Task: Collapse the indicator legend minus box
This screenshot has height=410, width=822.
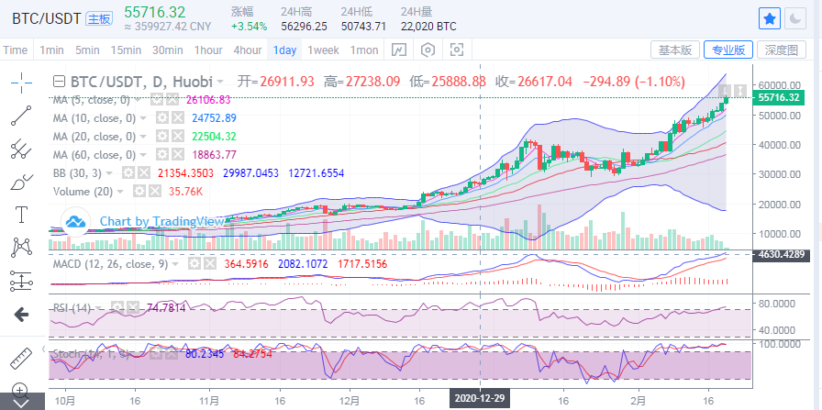Action: [x=60, y=82]
